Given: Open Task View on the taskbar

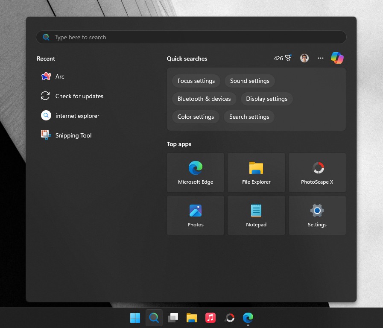Looking at the screenshot, I should pos(172,318).
